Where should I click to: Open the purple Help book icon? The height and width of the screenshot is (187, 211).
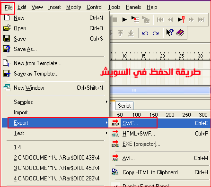click(180, 33)
